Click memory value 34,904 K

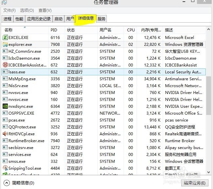click(x=152, y=79)
